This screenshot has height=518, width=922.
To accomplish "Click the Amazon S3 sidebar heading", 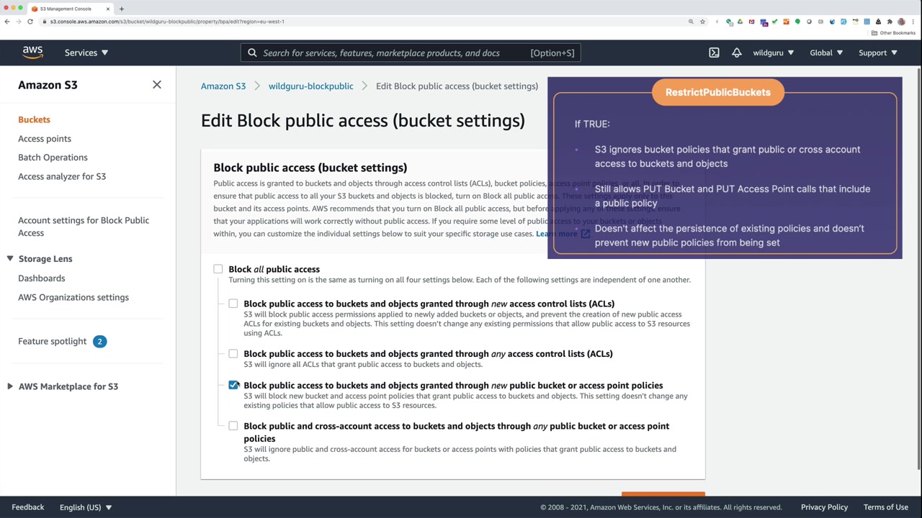I will click(x=48, y=85).
